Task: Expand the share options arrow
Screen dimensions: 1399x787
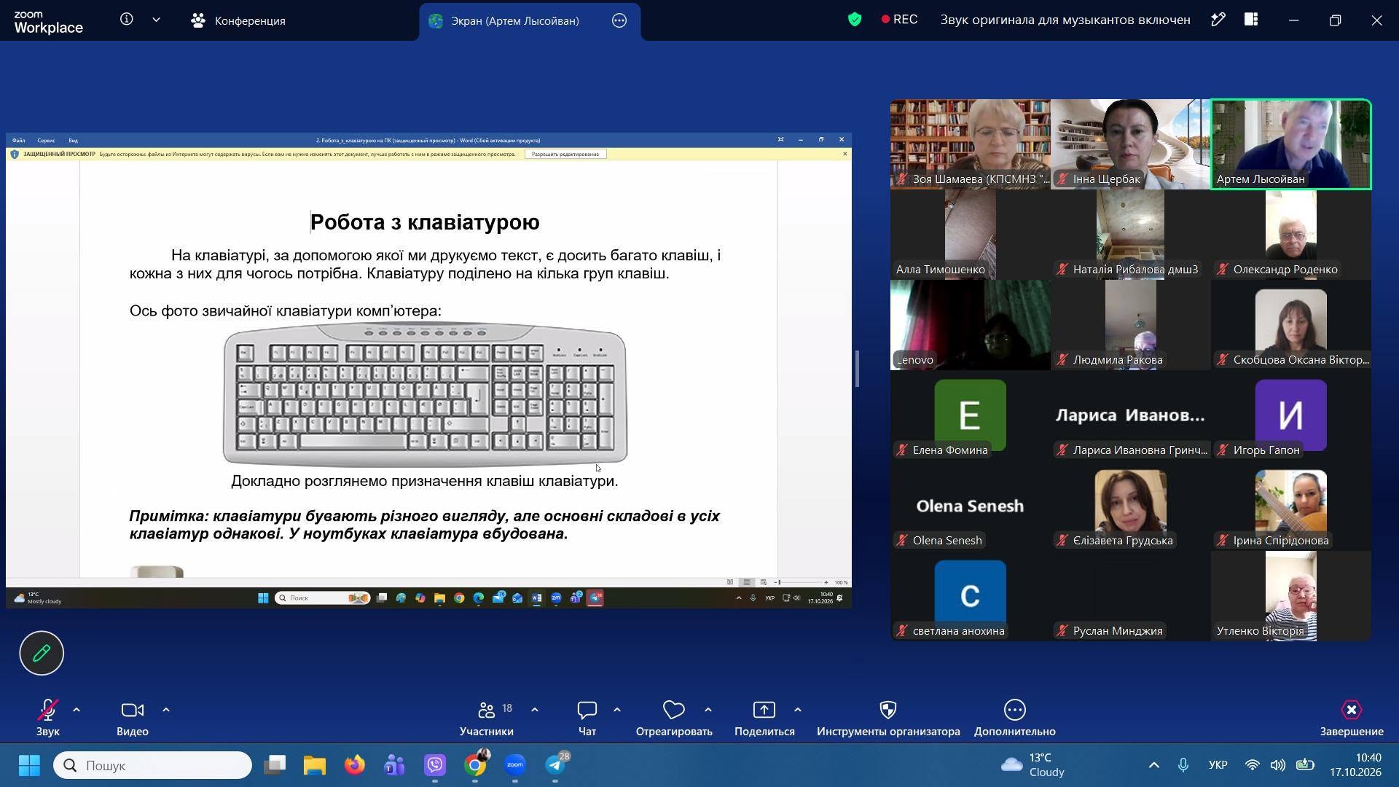Action: point(798,710)
